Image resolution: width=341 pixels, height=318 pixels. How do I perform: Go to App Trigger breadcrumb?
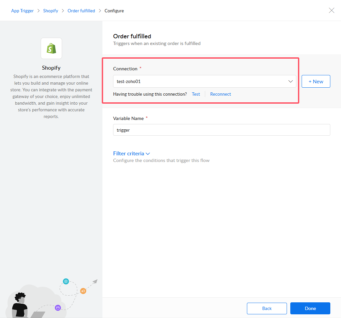pos(22,11)
